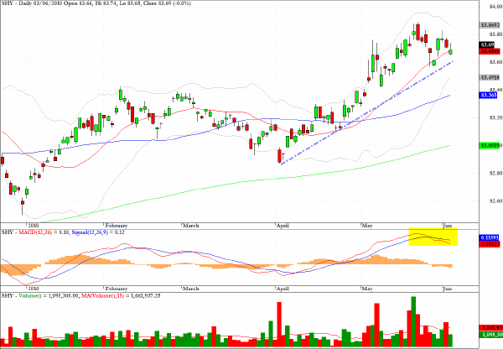Click the tallest red volume bar in April

click(x=279, y=325)
